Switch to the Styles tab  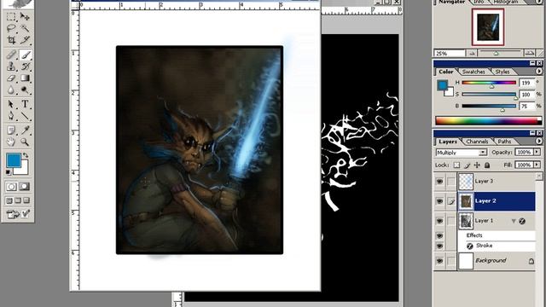point(502,72)
